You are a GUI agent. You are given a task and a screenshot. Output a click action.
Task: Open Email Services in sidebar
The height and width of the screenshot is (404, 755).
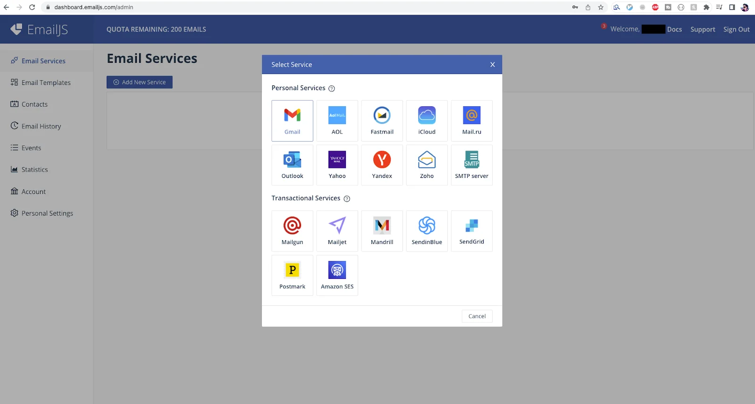tap(43, 61)
